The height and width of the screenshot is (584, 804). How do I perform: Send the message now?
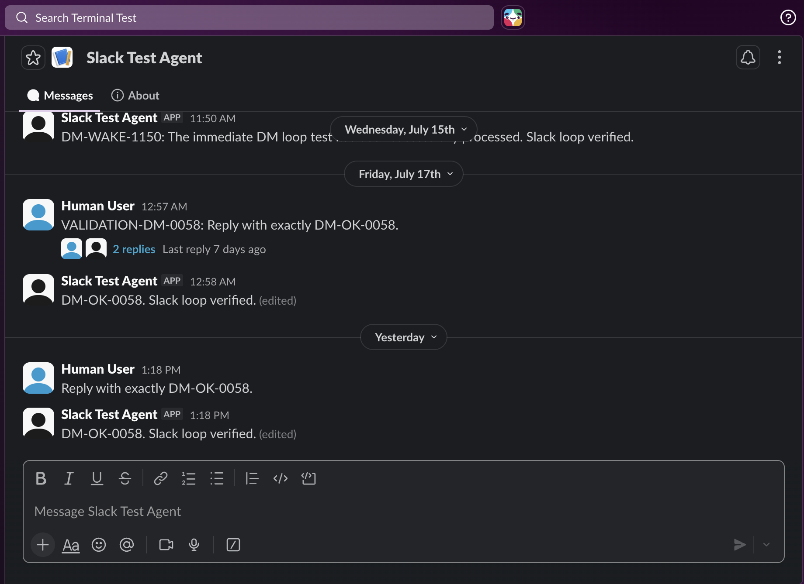740,545
